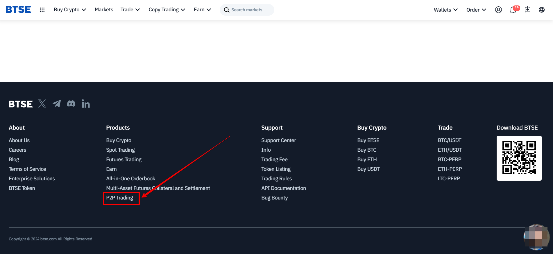This screenshot has height=254, width=553.
Task: Open the BTSE Token link
Action: 22,188
